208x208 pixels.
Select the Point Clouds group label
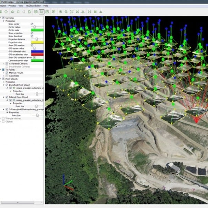tap(11, 79)
